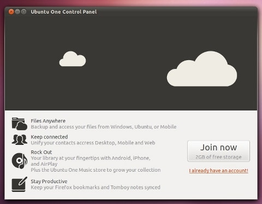The height and width of the screenshot is (204, 262).
Task: Select the Stay Productive heading
Action: (x=49, y=182)
